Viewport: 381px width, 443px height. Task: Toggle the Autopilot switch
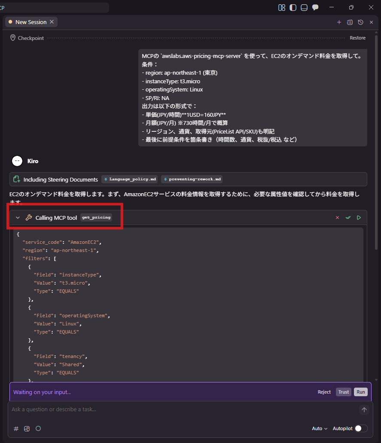[361, 428]
